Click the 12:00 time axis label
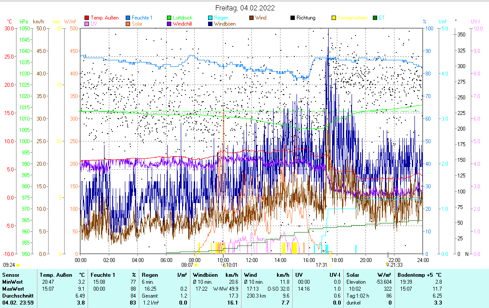This screenshot has height=308, width=489. (252, 259)
